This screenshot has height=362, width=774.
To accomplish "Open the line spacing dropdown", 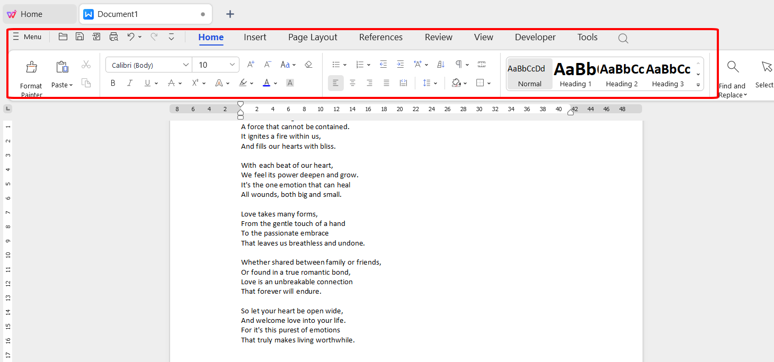I will tap(430, 83).
